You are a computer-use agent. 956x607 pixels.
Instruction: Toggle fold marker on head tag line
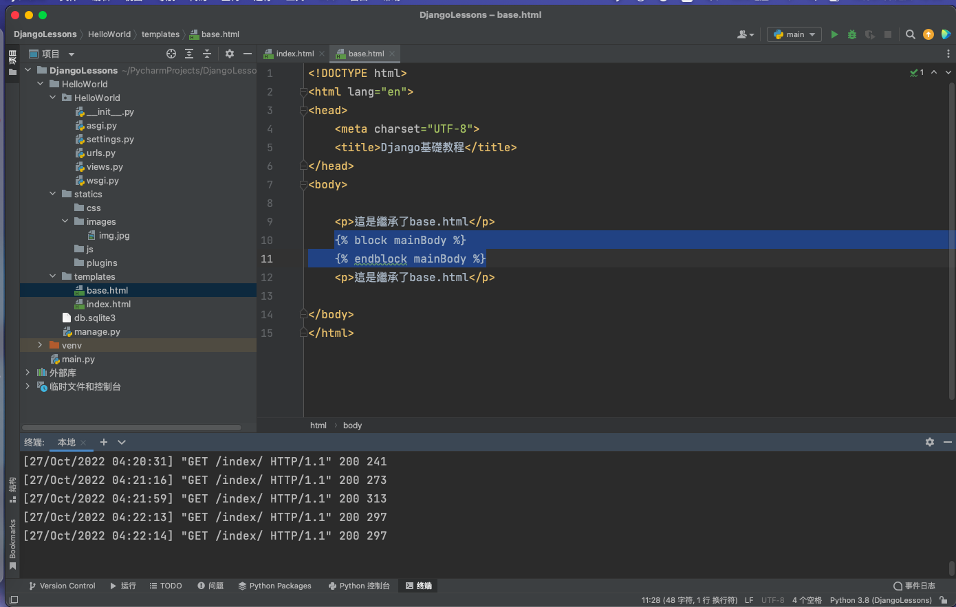point(303,111)
